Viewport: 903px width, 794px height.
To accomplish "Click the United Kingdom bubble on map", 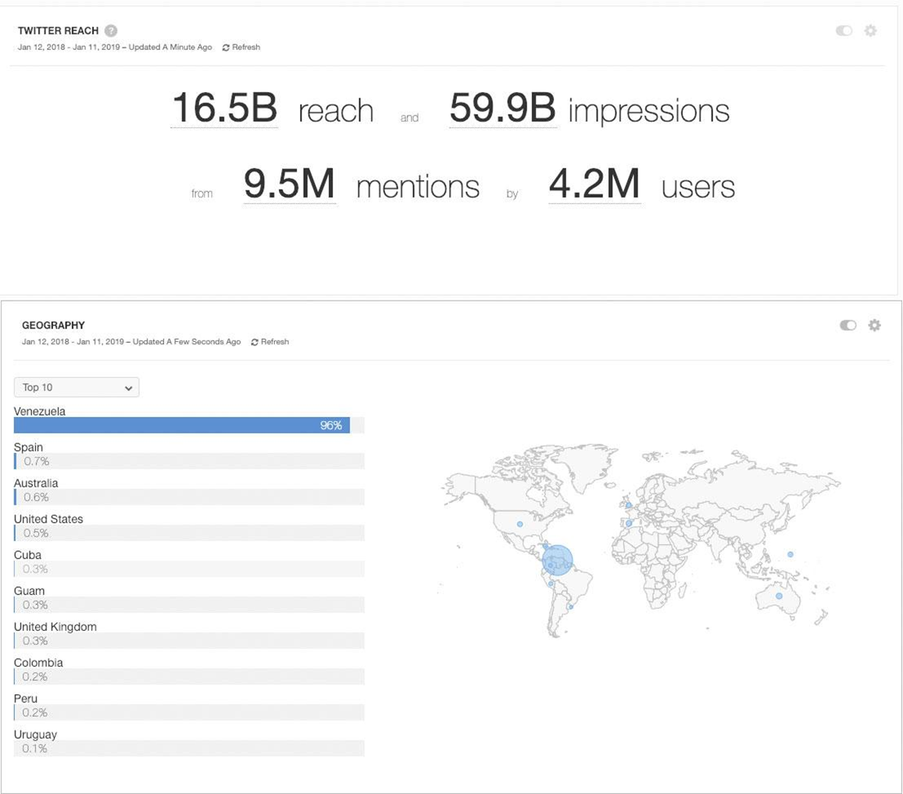I will [x=629, y=505].
